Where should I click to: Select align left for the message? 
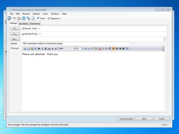tap(113, 49)
